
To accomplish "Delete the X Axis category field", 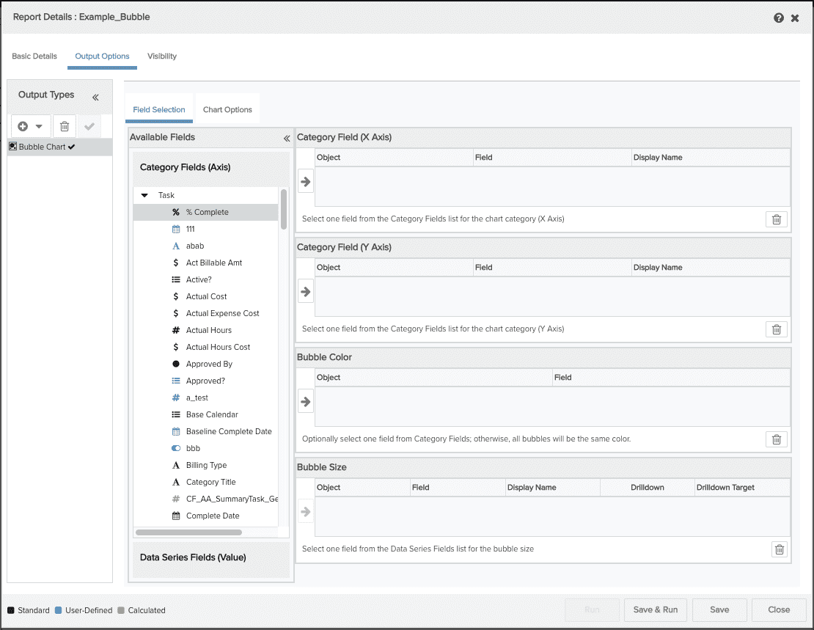I will tap(776, 219).
